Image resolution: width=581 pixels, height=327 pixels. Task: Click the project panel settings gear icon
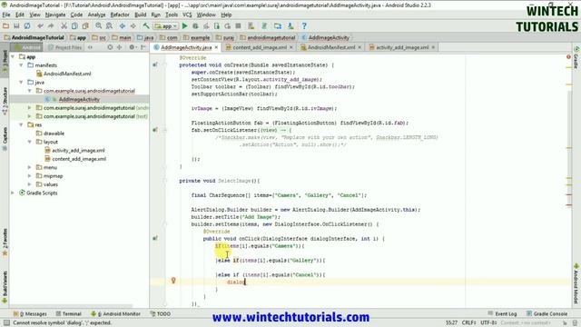coord(132,47)
